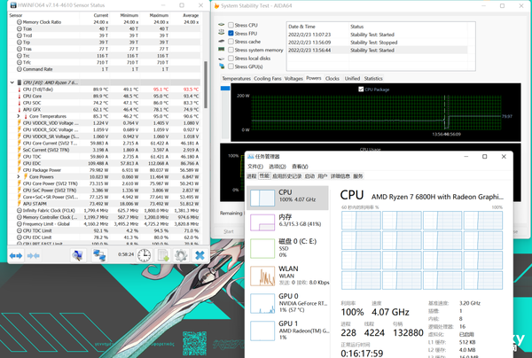Open the 文件(F) menu in Task Manager
This screenshot has height=358, width=532.
[255, 167]
